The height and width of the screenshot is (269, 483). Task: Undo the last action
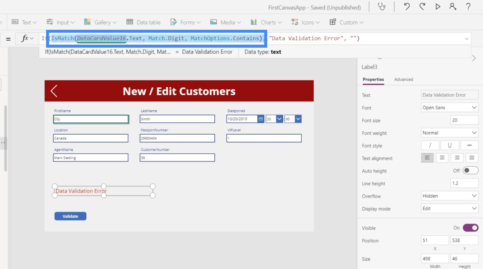pos(407,6)
